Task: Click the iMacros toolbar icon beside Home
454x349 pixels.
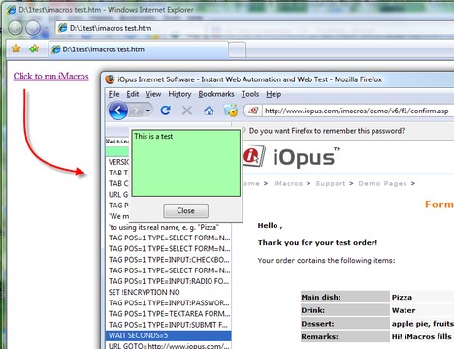Action: [x=231, y=111]
